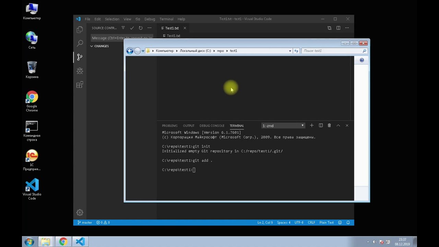
Task: Open the Manage gear icon in VS Code
Action: pyautogui.click(x=80, y=212)
